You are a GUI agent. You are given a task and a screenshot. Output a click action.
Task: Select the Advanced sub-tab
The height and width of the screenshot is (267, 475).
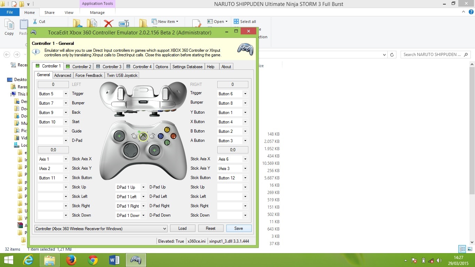tap(63, 75)
